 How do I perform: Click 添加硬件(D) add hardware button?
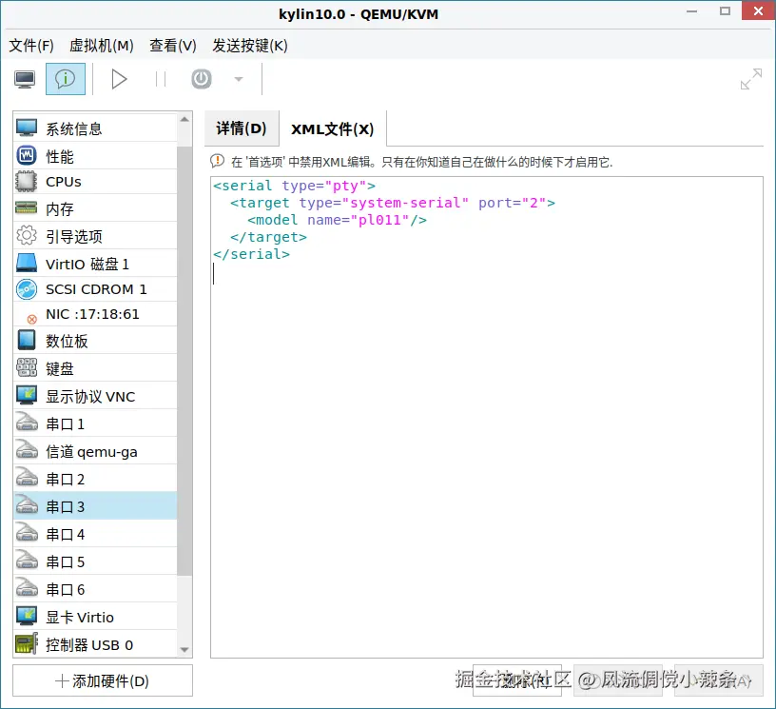click(x=103, y=680)
